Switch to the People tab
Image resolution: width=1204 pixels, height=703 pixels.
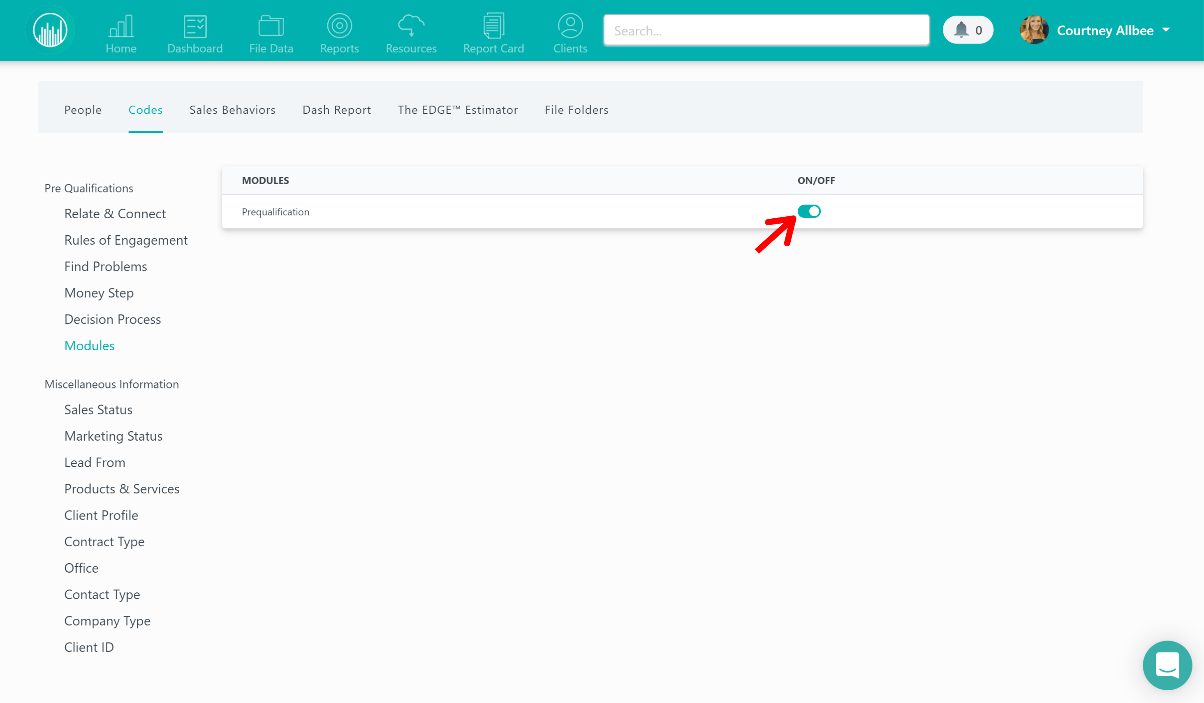tap(83, 110)
